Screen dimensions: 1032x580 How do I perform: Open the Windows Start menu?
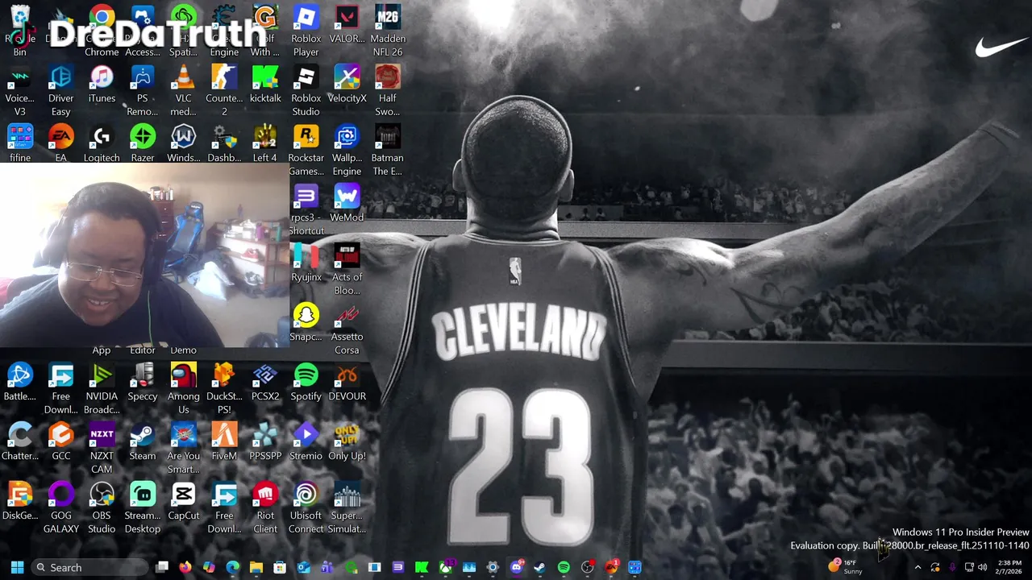point(17,567)
